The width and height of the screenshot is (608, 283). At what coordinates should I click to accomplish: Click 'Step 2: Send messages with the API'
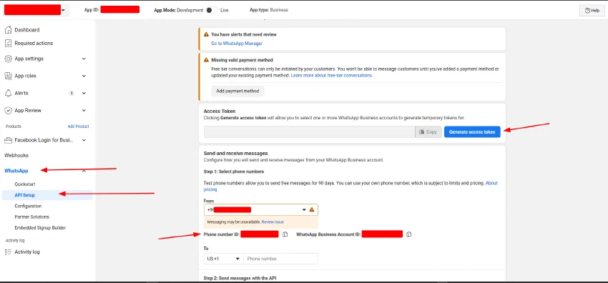(x=240, y=278)
